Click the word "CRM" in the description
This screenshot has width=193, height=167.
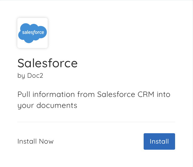point(146,94)
